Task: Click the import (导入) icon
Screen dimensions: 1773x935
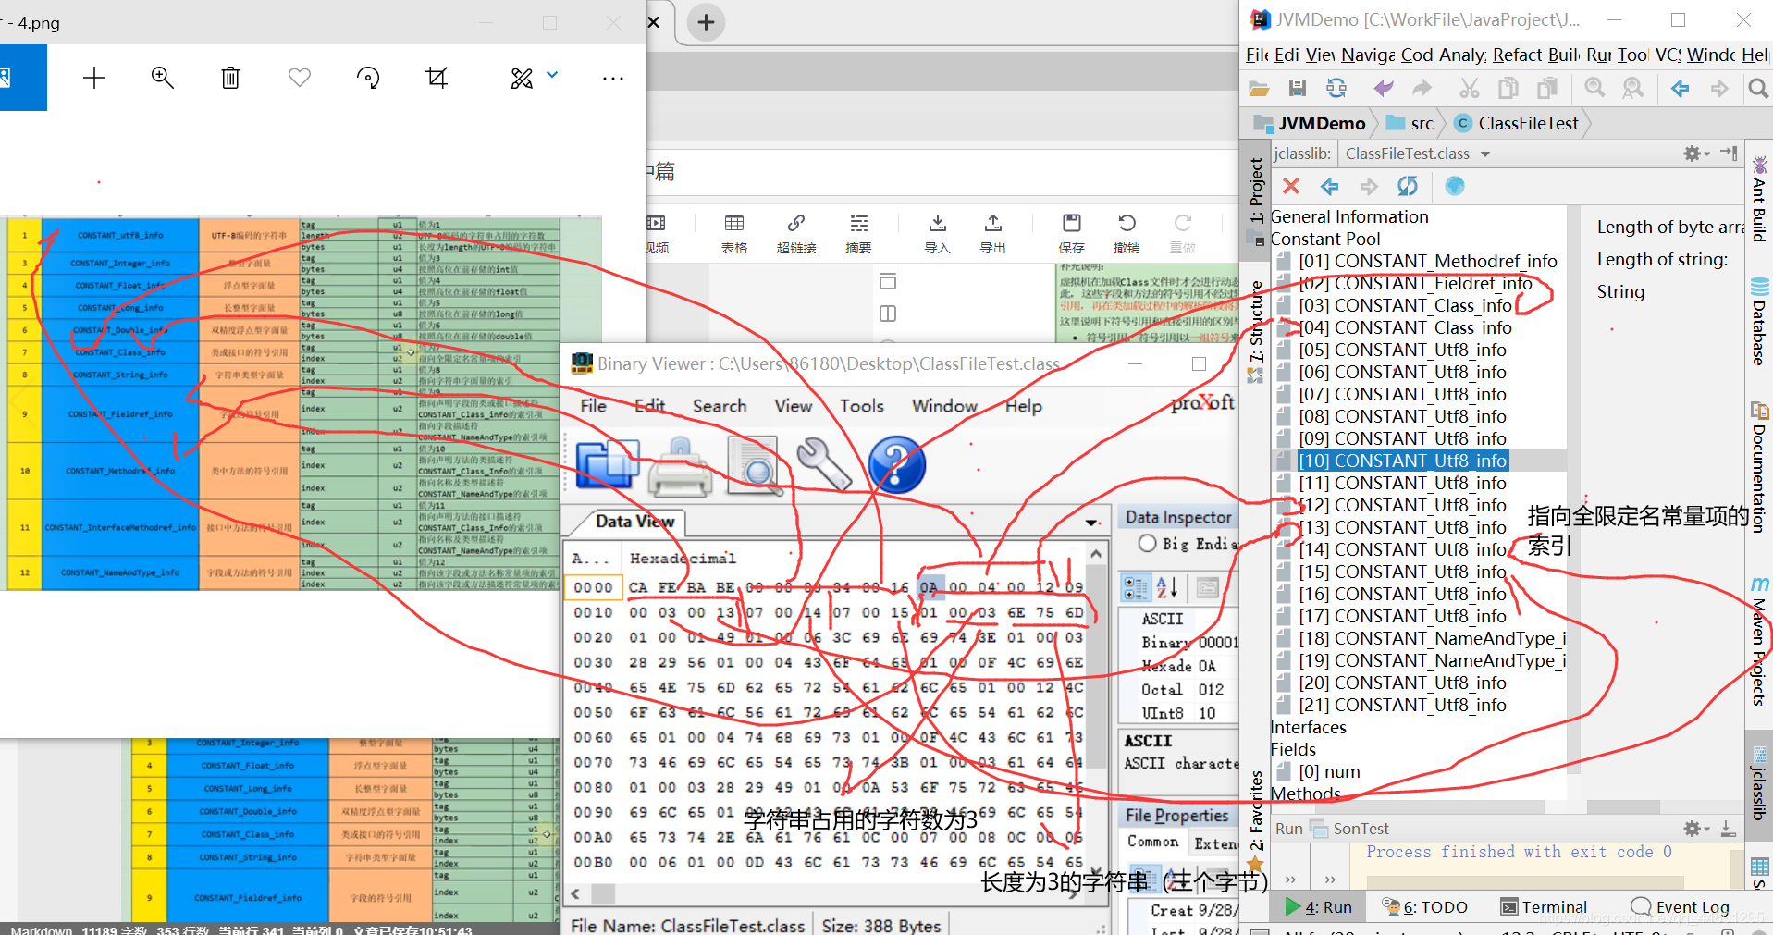Action: tap(938, 233)
